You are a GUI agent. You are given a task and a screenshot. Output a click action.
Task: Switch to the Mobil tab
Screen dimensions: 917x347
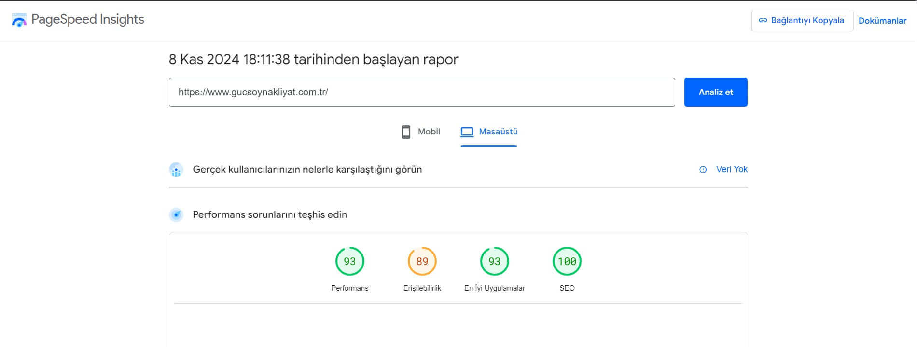pos(421,132)
